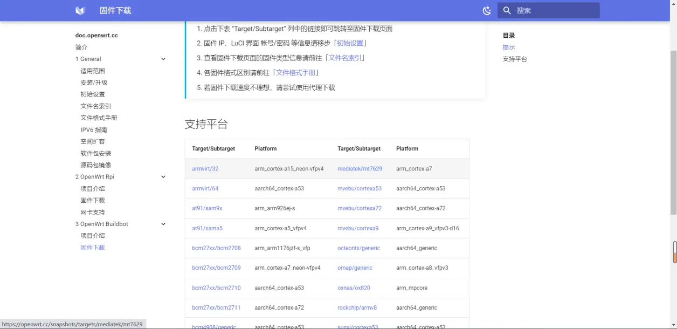Click the arm_arm926ej-s platform cell

[274, 208]
